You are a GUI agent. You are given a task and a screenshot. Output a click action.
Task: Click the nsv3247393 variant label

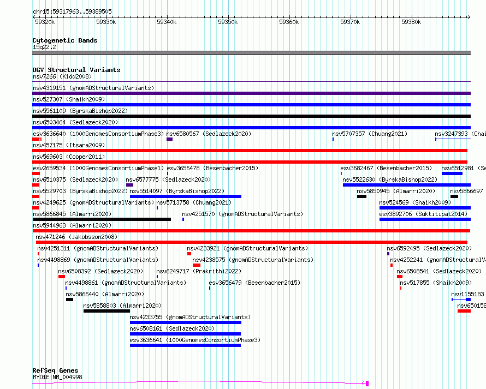(x=460, y=134)
